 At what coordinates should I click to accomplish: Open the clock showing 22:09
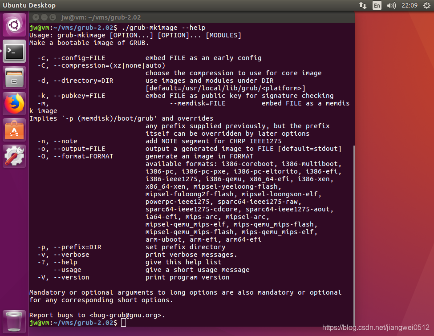[410, 5]
